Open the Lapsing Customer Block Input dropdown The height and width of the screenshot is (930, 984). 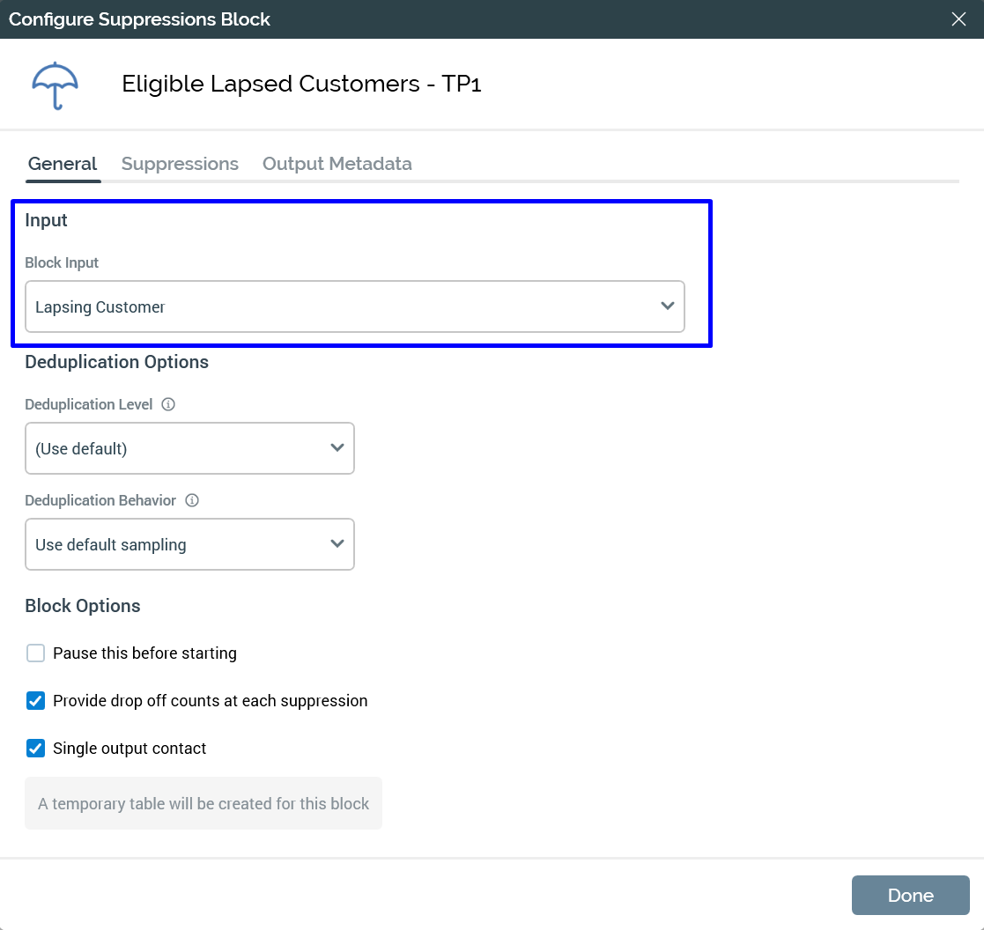click(354, 306)
